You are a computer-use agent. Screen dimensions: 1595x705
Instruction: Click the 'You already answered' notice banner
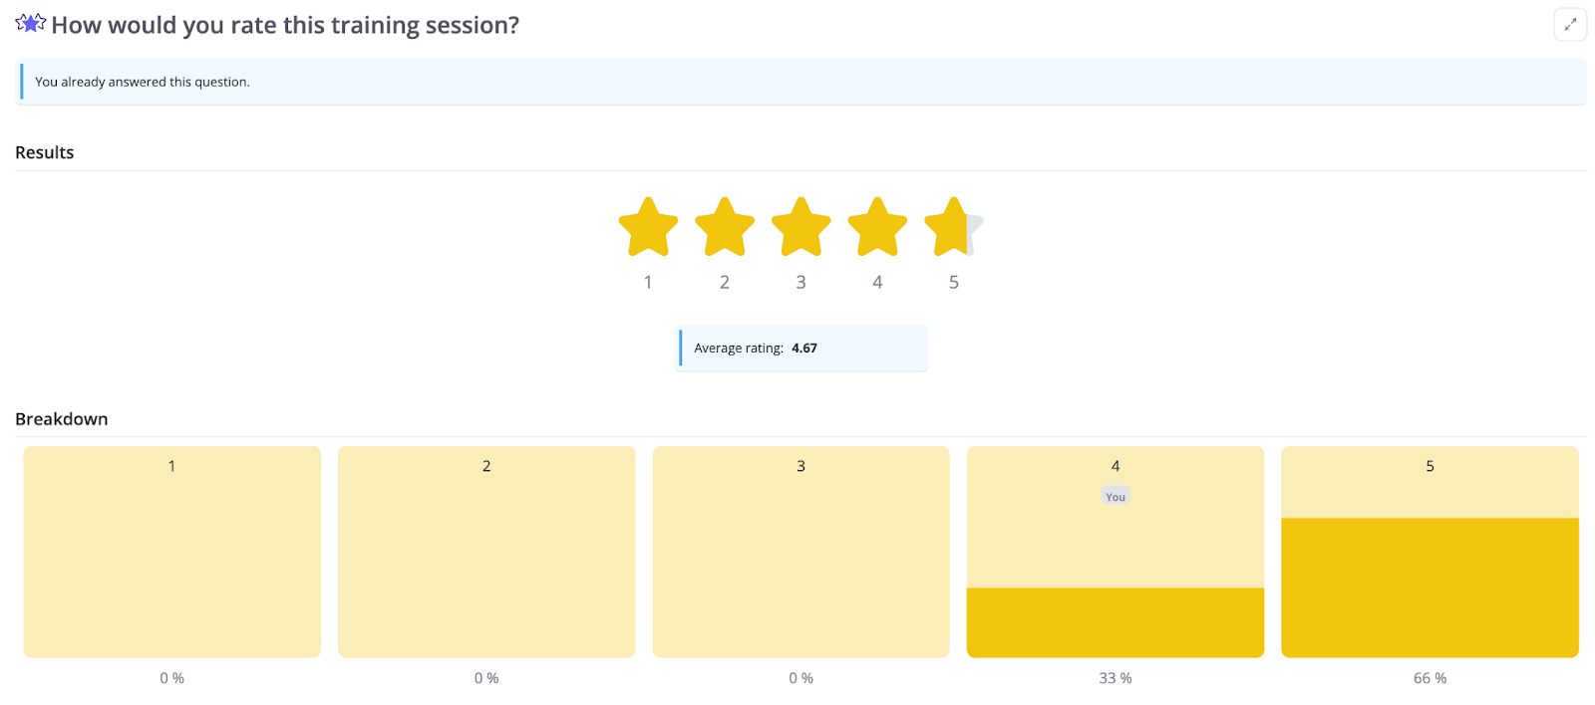point(801,82)
